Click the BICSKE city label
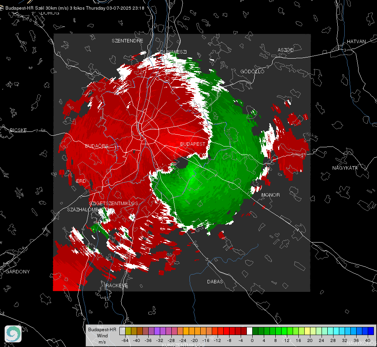The image size is (377, 347). [18, 130]
